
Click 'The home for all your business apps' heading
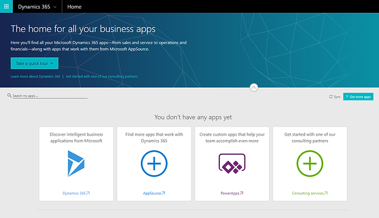[83, 29]
